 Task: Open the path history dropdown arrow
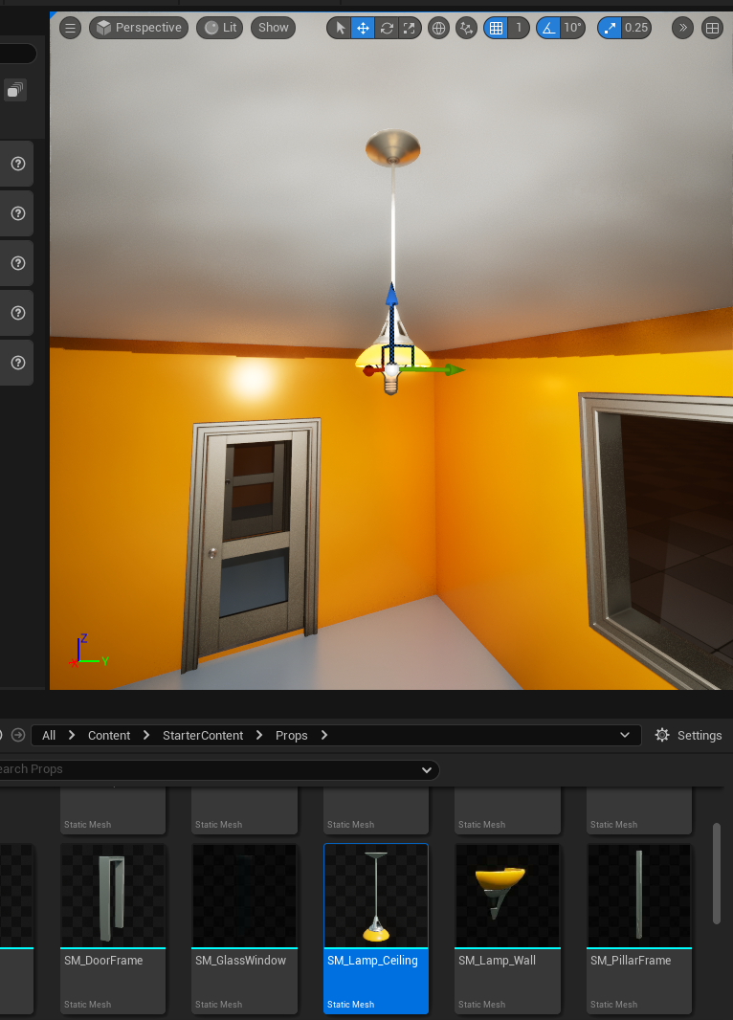click(625, 735)
